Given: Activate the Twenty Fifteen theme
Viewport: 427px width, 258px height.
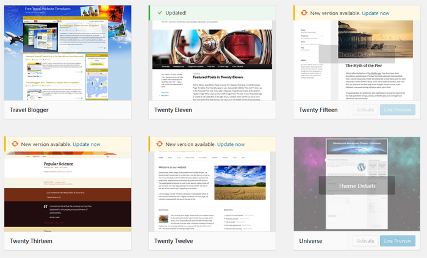Looking at the screenshot, I should pos(365,110).
